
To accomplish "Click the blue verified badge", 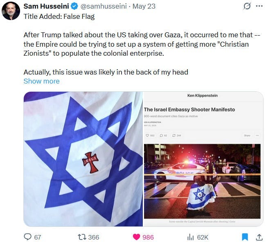I will (74, 7).
